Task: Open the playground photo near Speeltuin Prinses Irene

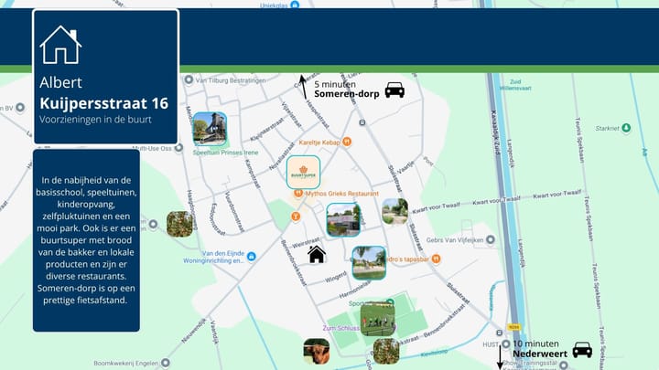Action: tap(210, 129)
